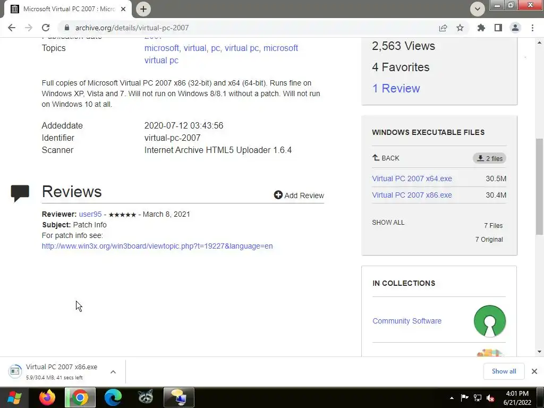Click Show all downloads

[x=504, y=371]
